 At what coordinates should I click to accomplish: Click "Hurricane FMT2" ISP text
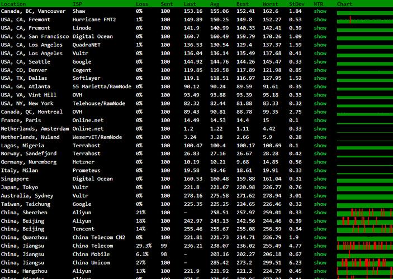pos(94,20)
